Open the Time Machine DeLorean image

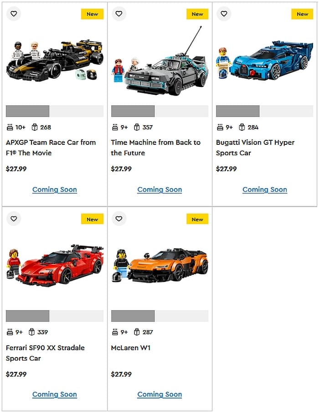(159, 61)
